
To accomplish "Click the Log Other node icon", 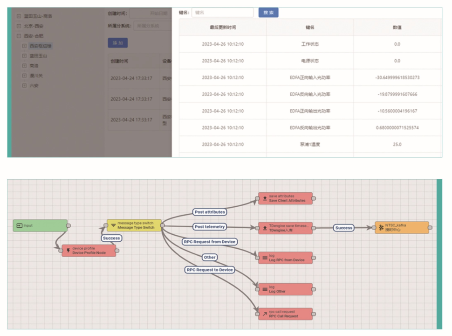I will [x=265, y=289].
